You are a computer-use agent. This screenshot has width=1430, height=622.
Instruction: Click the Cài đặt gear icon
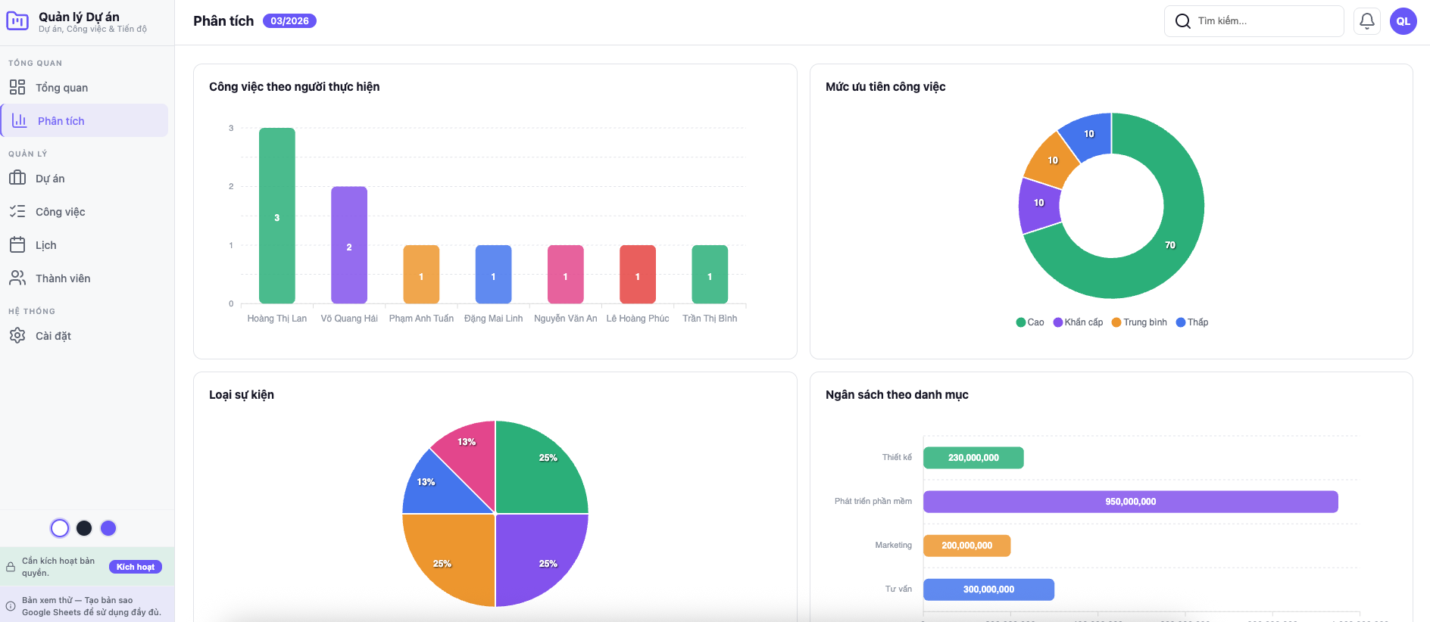[x=17, y=336]
